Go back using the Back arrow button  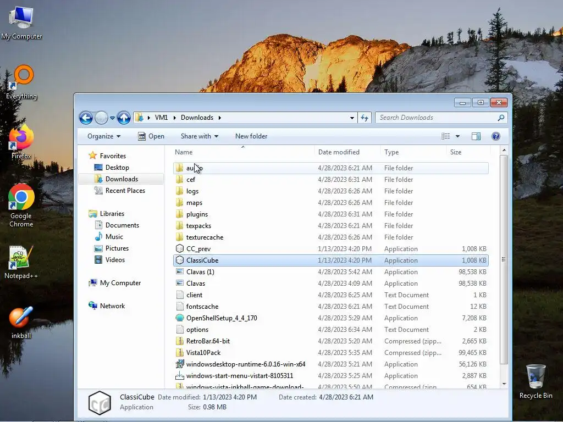point(86,118)
